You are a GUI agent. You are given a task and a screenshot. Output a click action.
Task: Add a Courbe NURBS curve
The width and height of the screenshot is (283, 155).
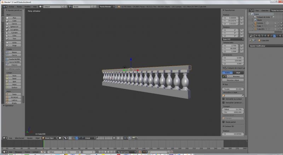point(14,59)
